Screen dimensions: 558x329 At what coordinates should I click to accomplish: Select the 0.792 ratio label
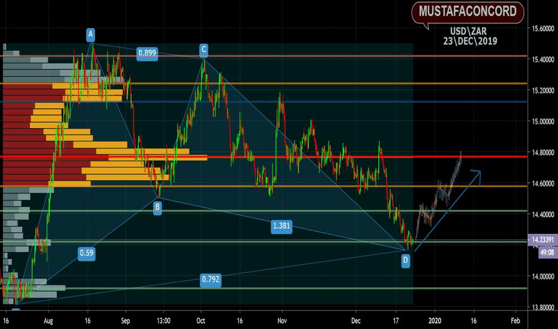[x=211, y=279]
